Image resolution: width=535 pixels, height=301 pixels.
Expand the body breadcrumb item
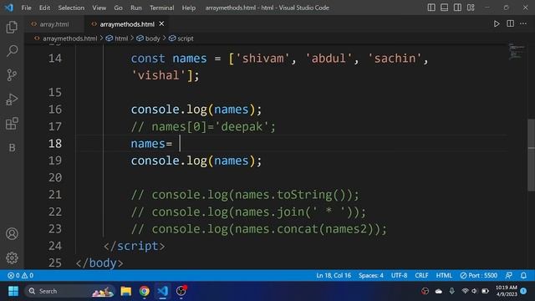pos(149,38)
